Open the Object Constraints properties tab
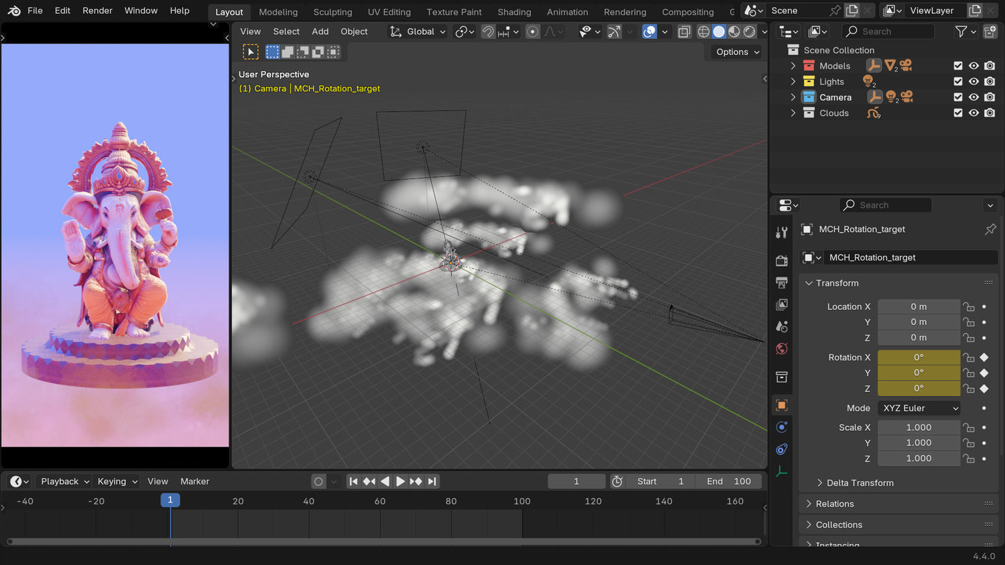Viewport: 1005px width, 565px height. [782, 449]
